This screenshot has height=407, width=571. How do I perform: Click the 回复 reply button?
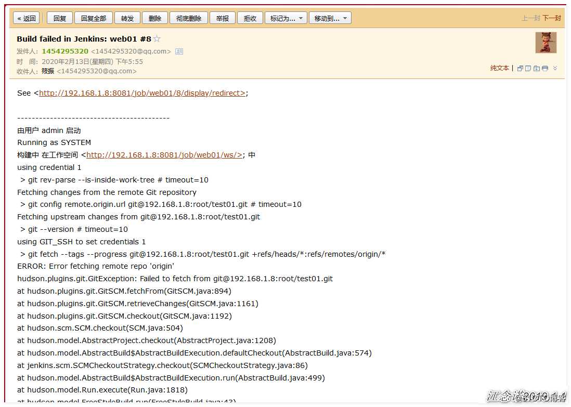click(x=60, y=18)
